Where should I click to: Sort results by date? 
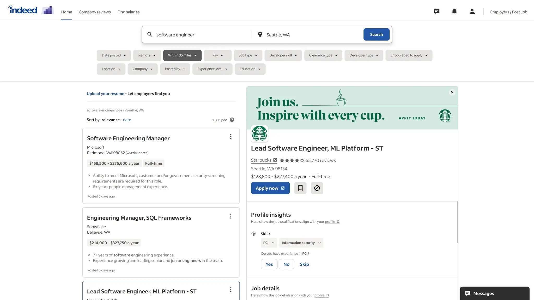(x=127, y=120)
